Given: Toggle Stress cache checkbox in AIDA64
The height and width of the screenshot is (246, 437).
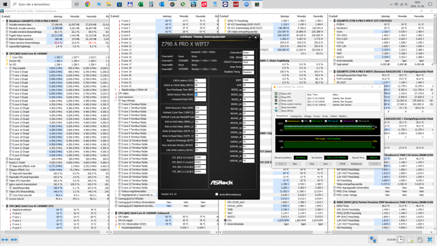Looking at the screenshot, I should click(280, 101).
